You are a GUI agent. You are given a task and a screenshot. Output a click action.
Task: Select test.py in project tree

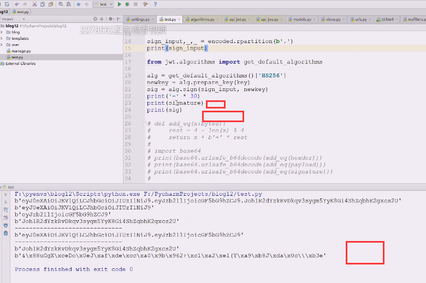15,57
